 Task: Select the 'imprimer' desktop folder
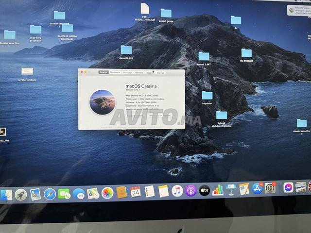pyautogui.click(x=207, y=98)
